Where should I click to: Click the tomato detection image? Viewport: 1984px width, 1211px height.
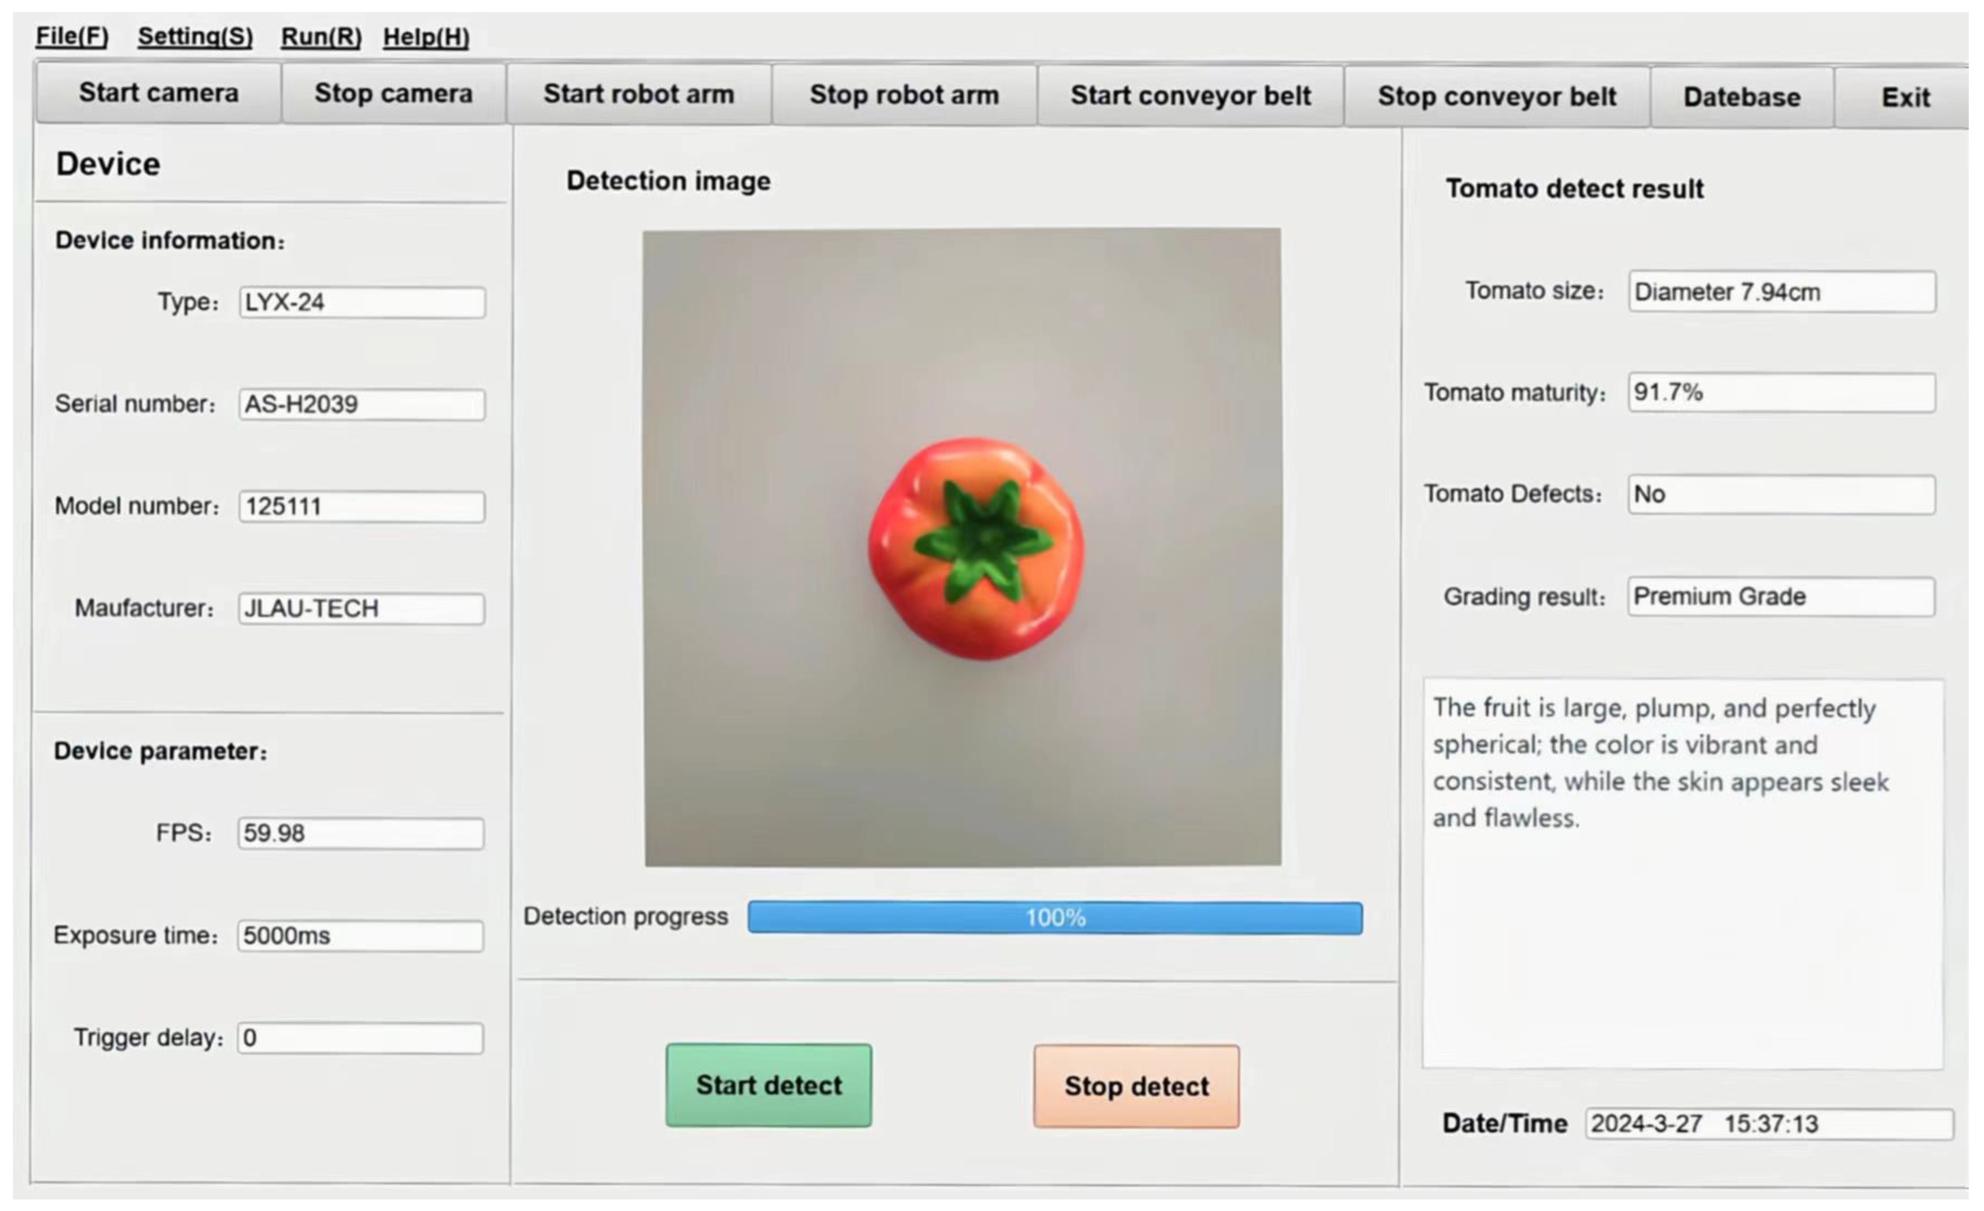(962, 547)
